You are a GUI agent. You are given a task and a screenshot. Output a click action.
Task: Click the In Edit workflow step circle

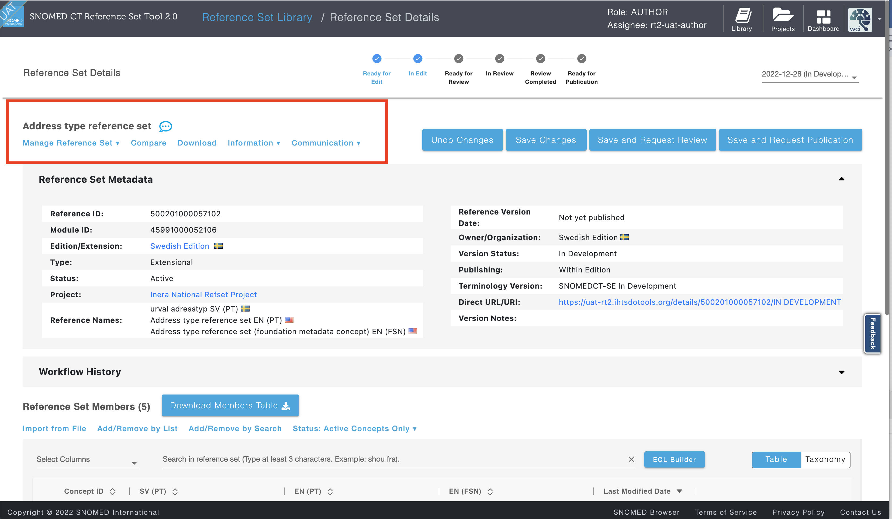[418, 58]
